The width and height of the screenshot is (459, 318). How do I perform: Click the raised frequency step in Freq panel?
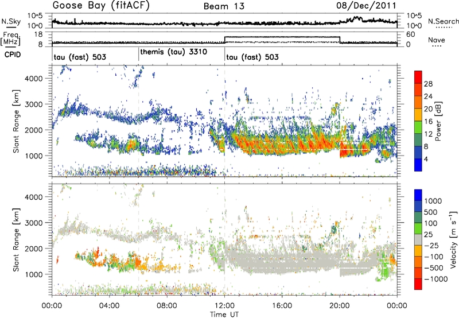pyautogui.click(x=282, y=37)
